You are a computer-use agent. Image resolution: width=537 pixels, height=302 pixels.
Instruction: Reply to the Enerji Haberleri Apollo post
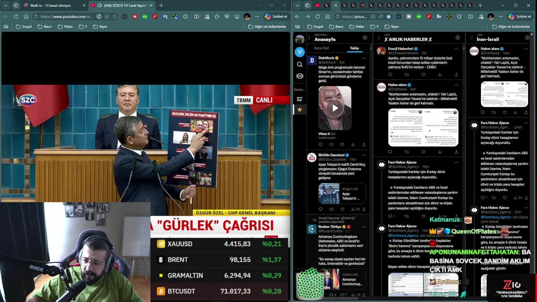click(x=390, y=75)
